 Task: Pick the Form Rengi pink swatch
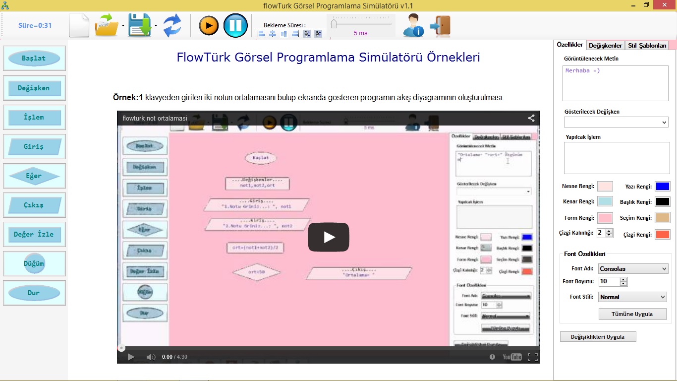pos(605,218)
